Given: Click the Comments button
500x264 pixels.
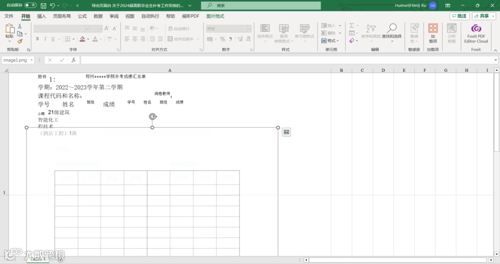Looking at the screenshot, I should 460,16.
